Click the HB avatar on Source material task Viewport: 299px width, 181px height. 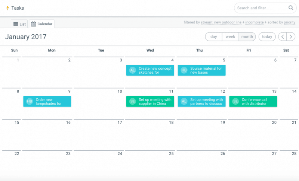click(x=184, y=70)
